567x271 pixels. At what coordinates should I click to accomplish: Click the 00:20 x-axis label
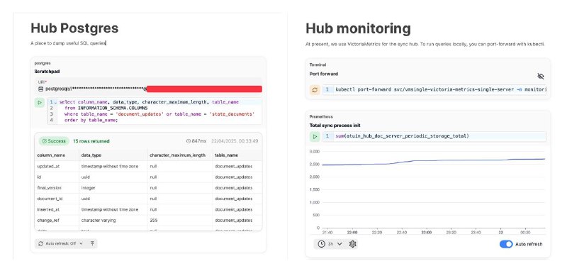coord(525,232)
